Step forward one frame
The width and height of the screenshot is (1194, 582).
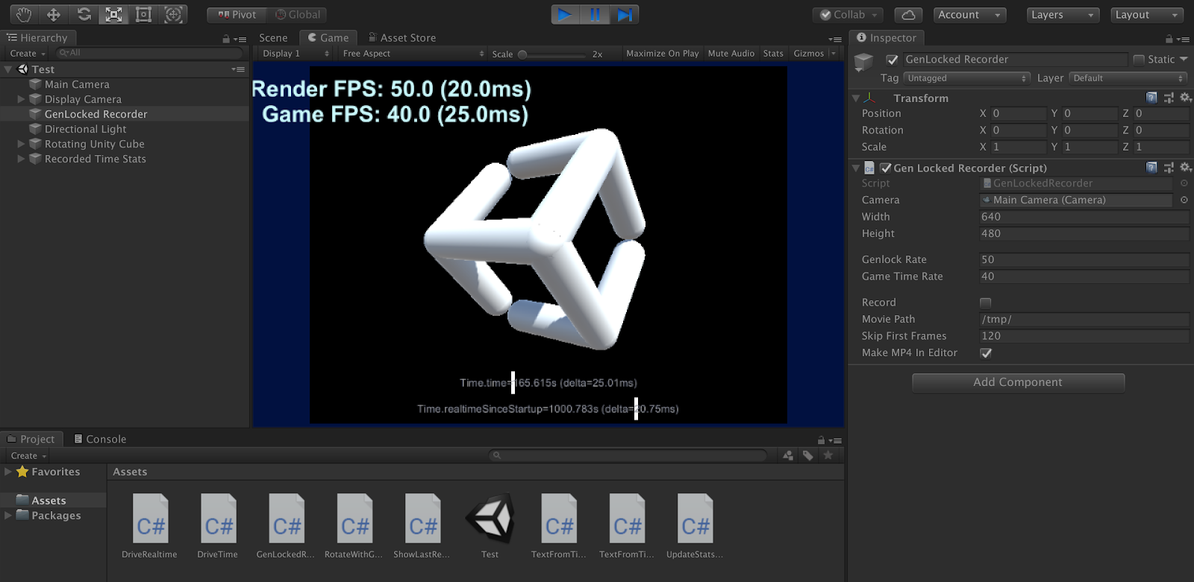(x=624, y=14)
